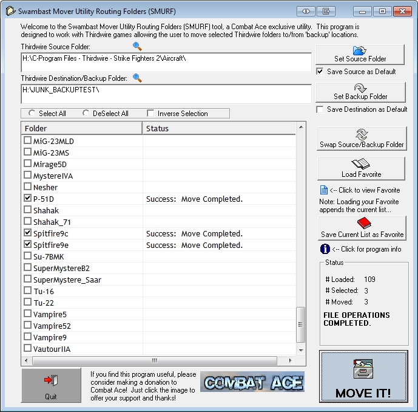Maximize the SMURF window
This screenshot has width=418, height=412.
click(x=383, y=11)
